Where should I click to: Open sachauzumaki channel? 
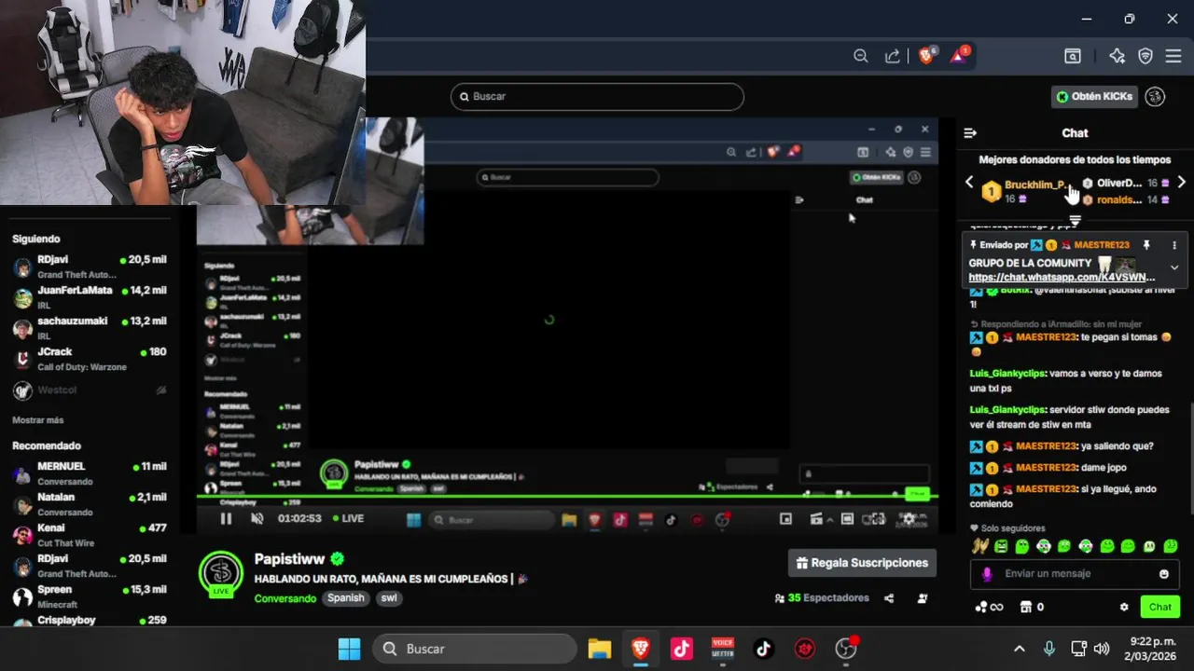(x=90, y=328)
